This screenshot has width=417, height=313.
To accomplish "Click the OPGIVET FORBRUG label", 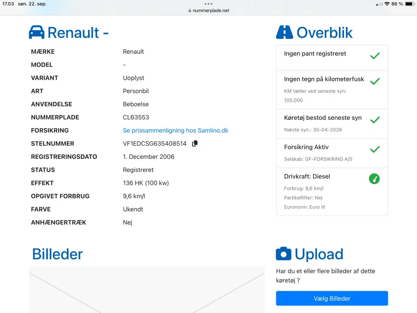I will pyautogui.click(x=60, y=196).
